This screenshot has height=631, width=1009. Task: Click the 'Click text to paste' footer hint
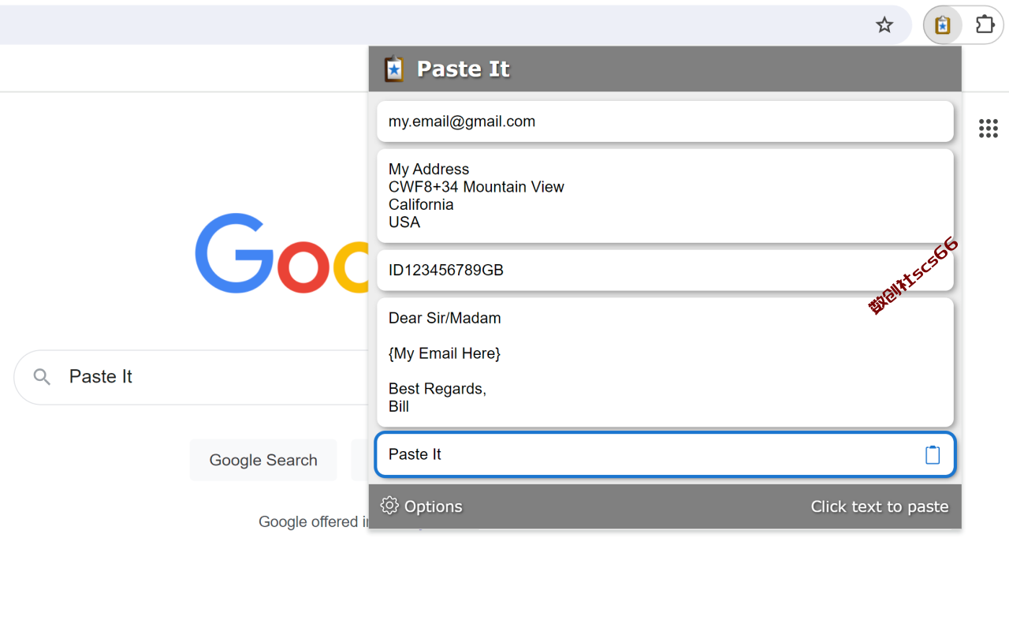coord(880,506)
